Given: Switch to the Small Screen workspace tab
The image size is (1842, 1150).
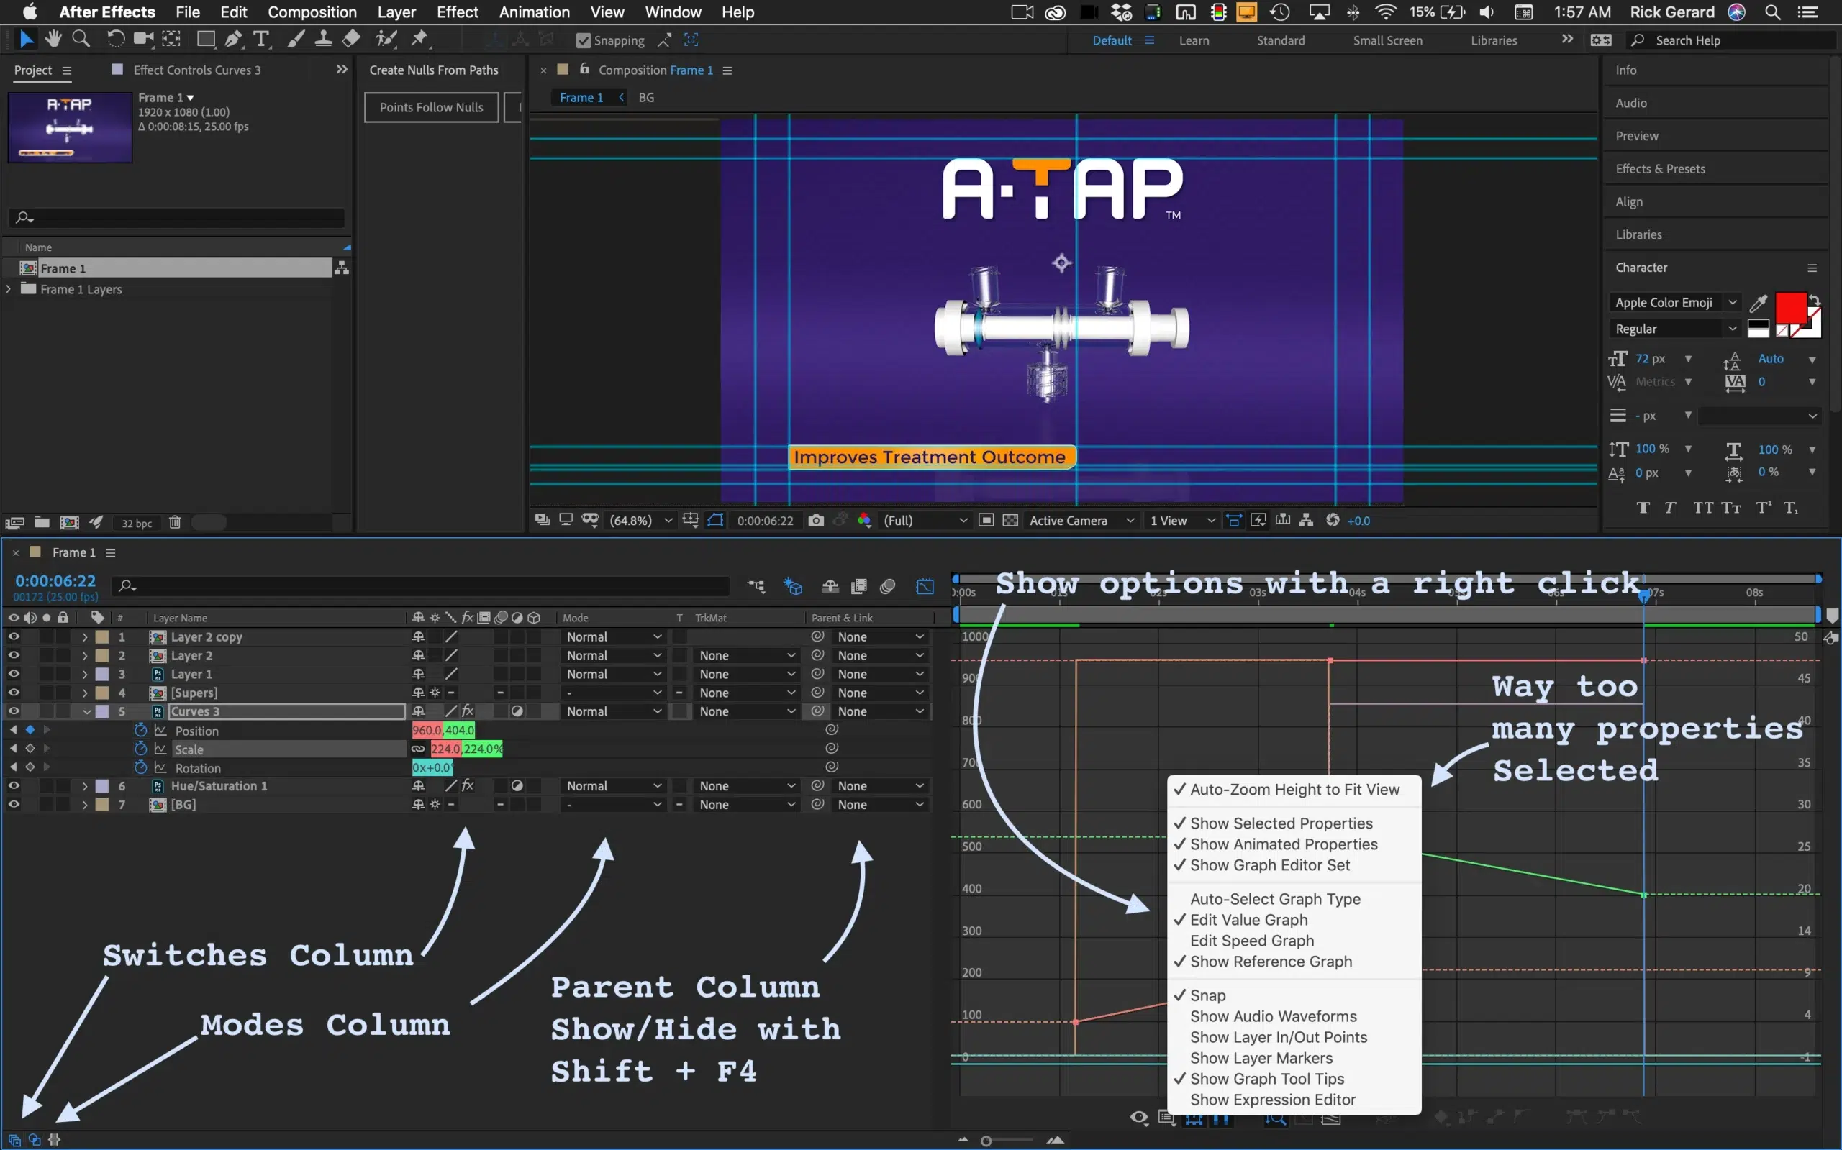Looking at the screenshot, I should tap(1387, 40).
